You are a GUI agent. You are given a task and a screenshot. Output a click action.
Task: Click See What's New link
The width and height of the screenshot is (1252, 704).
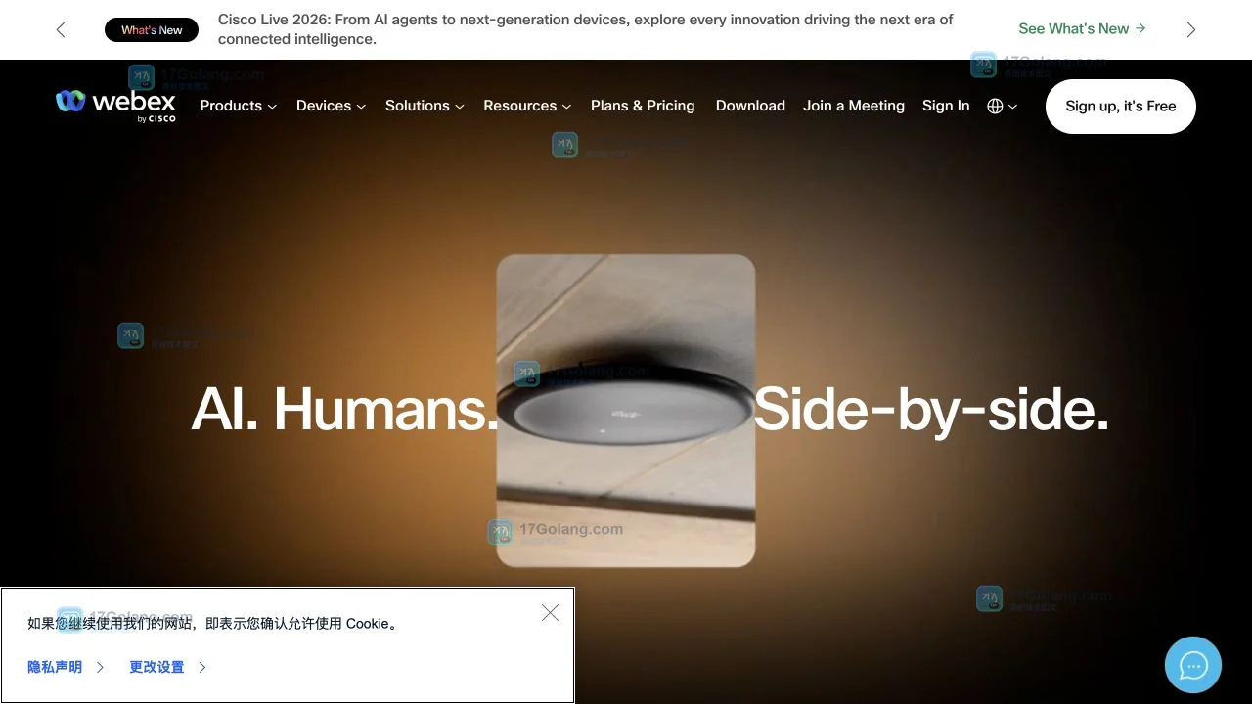point(1082,29)
